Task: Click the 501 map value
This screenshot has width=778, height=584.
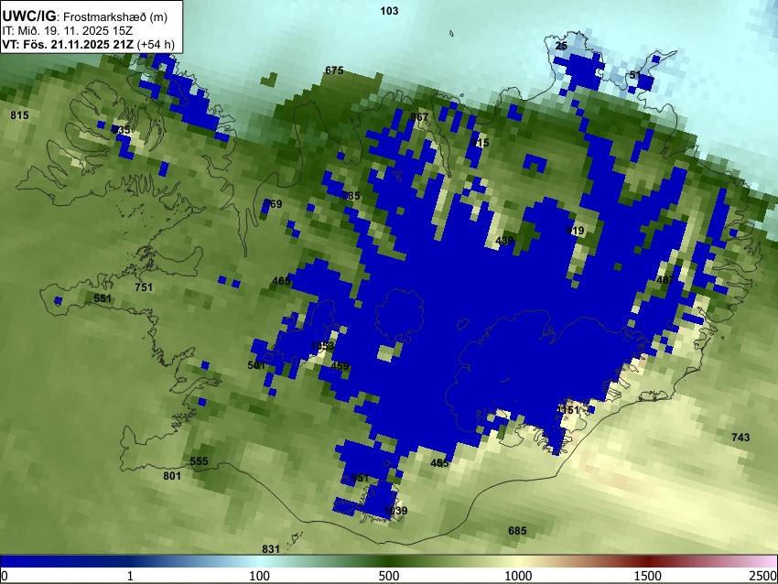Action: pyautogui.click(x=256, y=365)
